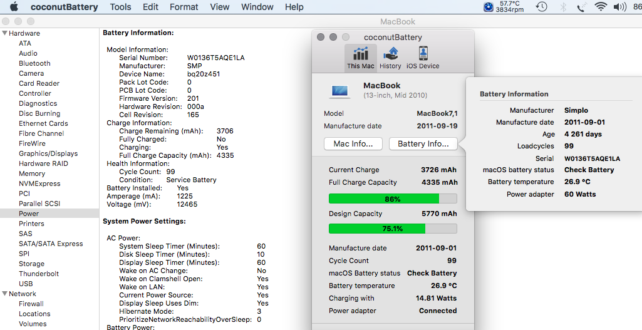
Task: Select NVMExpress in the sidebar
Action: [39, 183]
